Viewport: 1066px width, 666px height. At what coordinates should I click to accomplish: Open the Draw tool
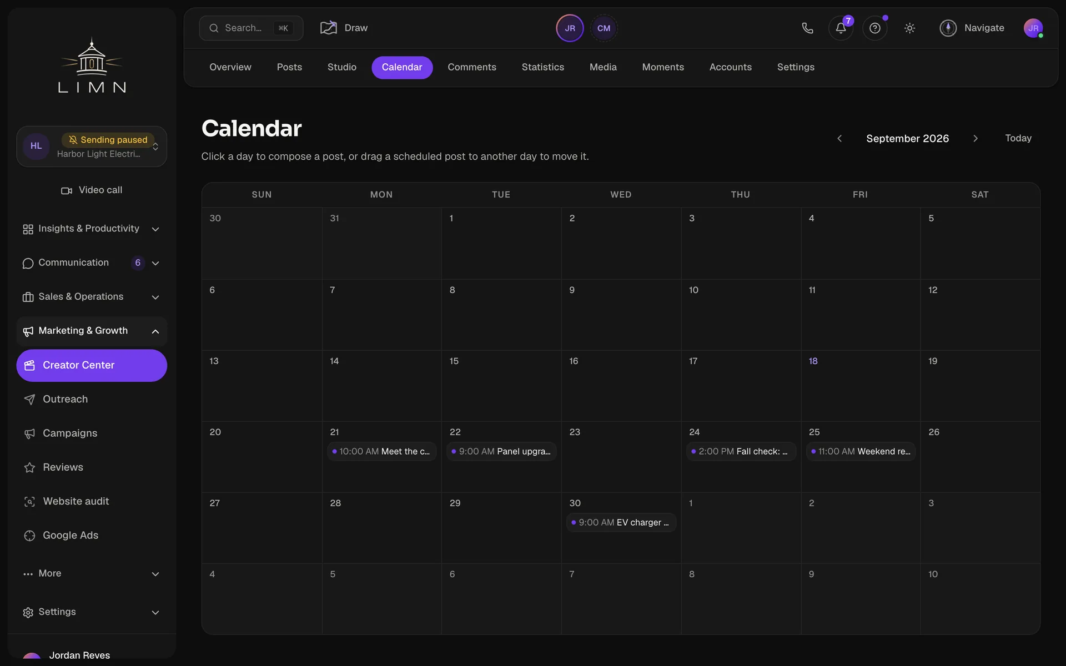(x=344, y=28)
